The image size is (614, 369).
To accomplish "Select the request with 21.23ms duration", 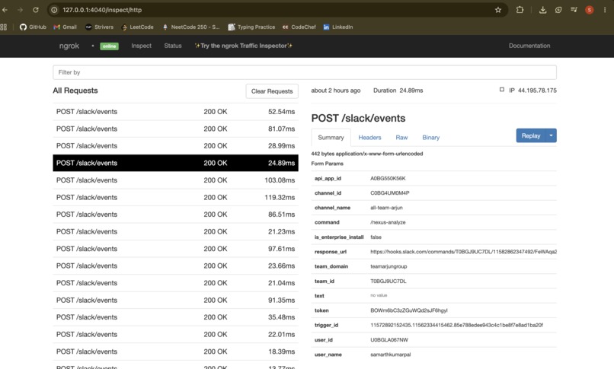I will click(x=175, y=232).
